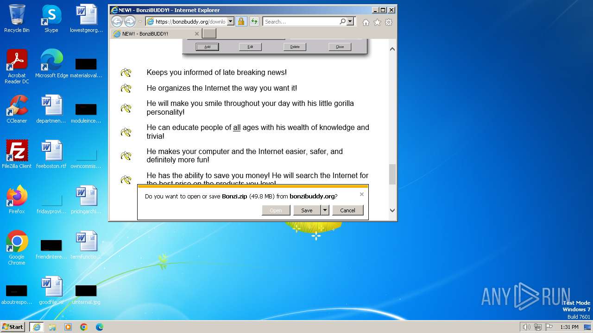Launch Edge from the taskbar
Screen dimensions: 593x333
[x=100, y=327]
